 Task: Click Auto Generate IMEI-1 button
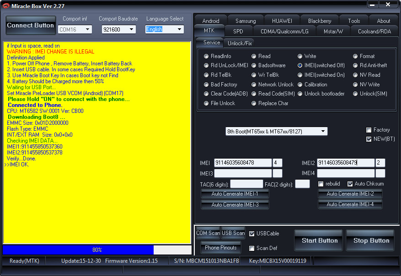click(x=235, y=194)
